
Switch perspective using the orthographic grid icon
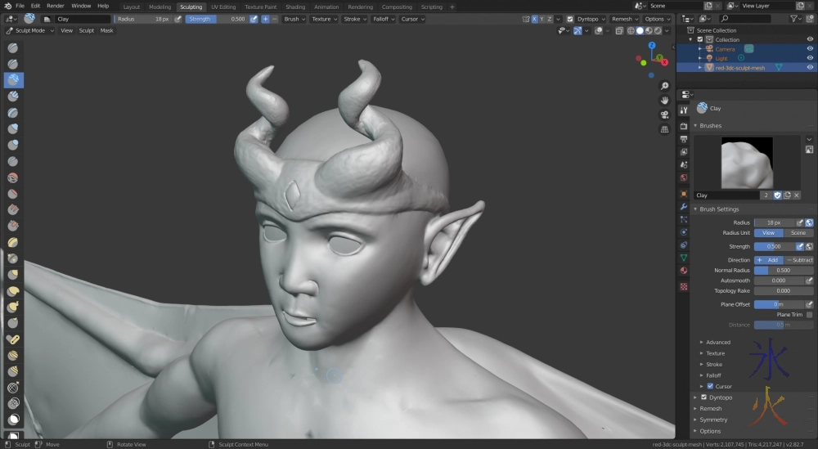tap(664, 128)
